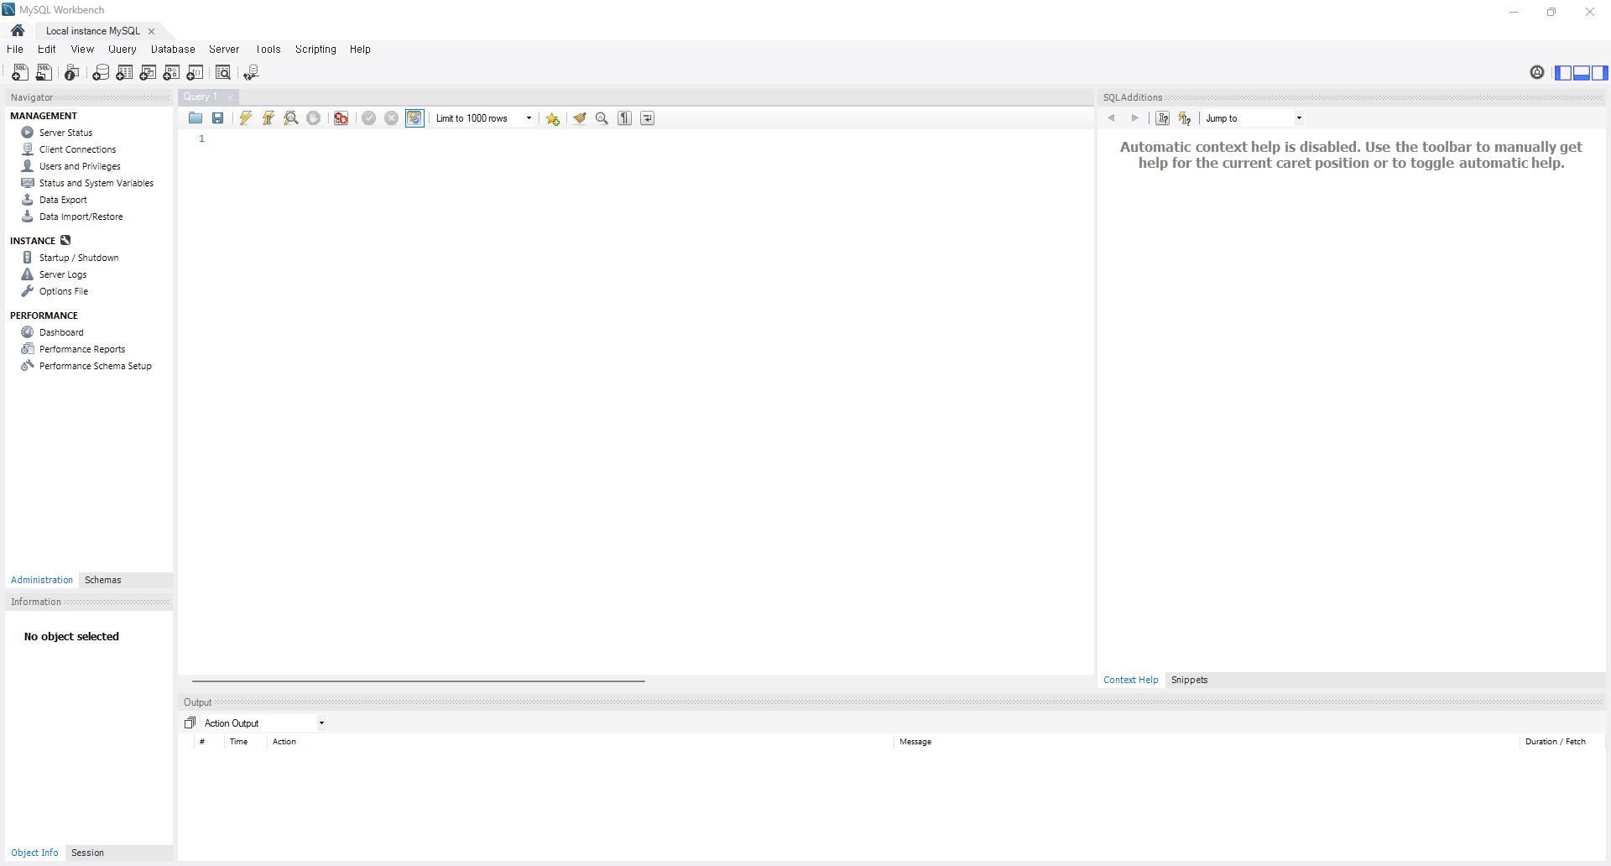
Task: Open Workbench preferences gear icon
Action: [x=1537, y=72]
